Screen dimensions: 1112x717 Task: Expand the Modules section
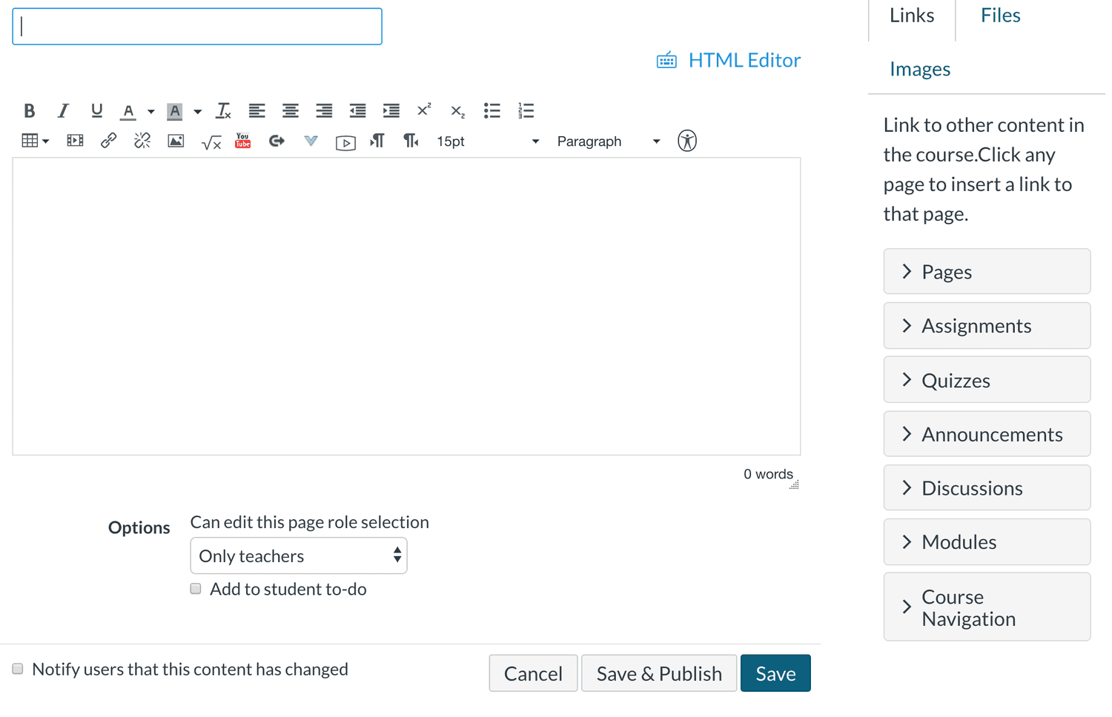click(987, 542)
